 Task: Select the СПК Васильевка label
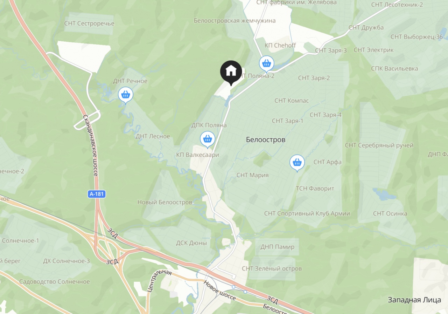coord(394,68)
